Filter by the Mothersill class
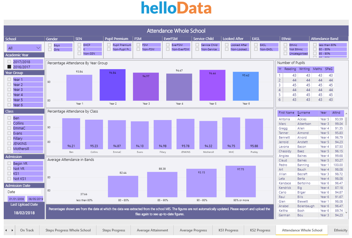 pos(9,149)
